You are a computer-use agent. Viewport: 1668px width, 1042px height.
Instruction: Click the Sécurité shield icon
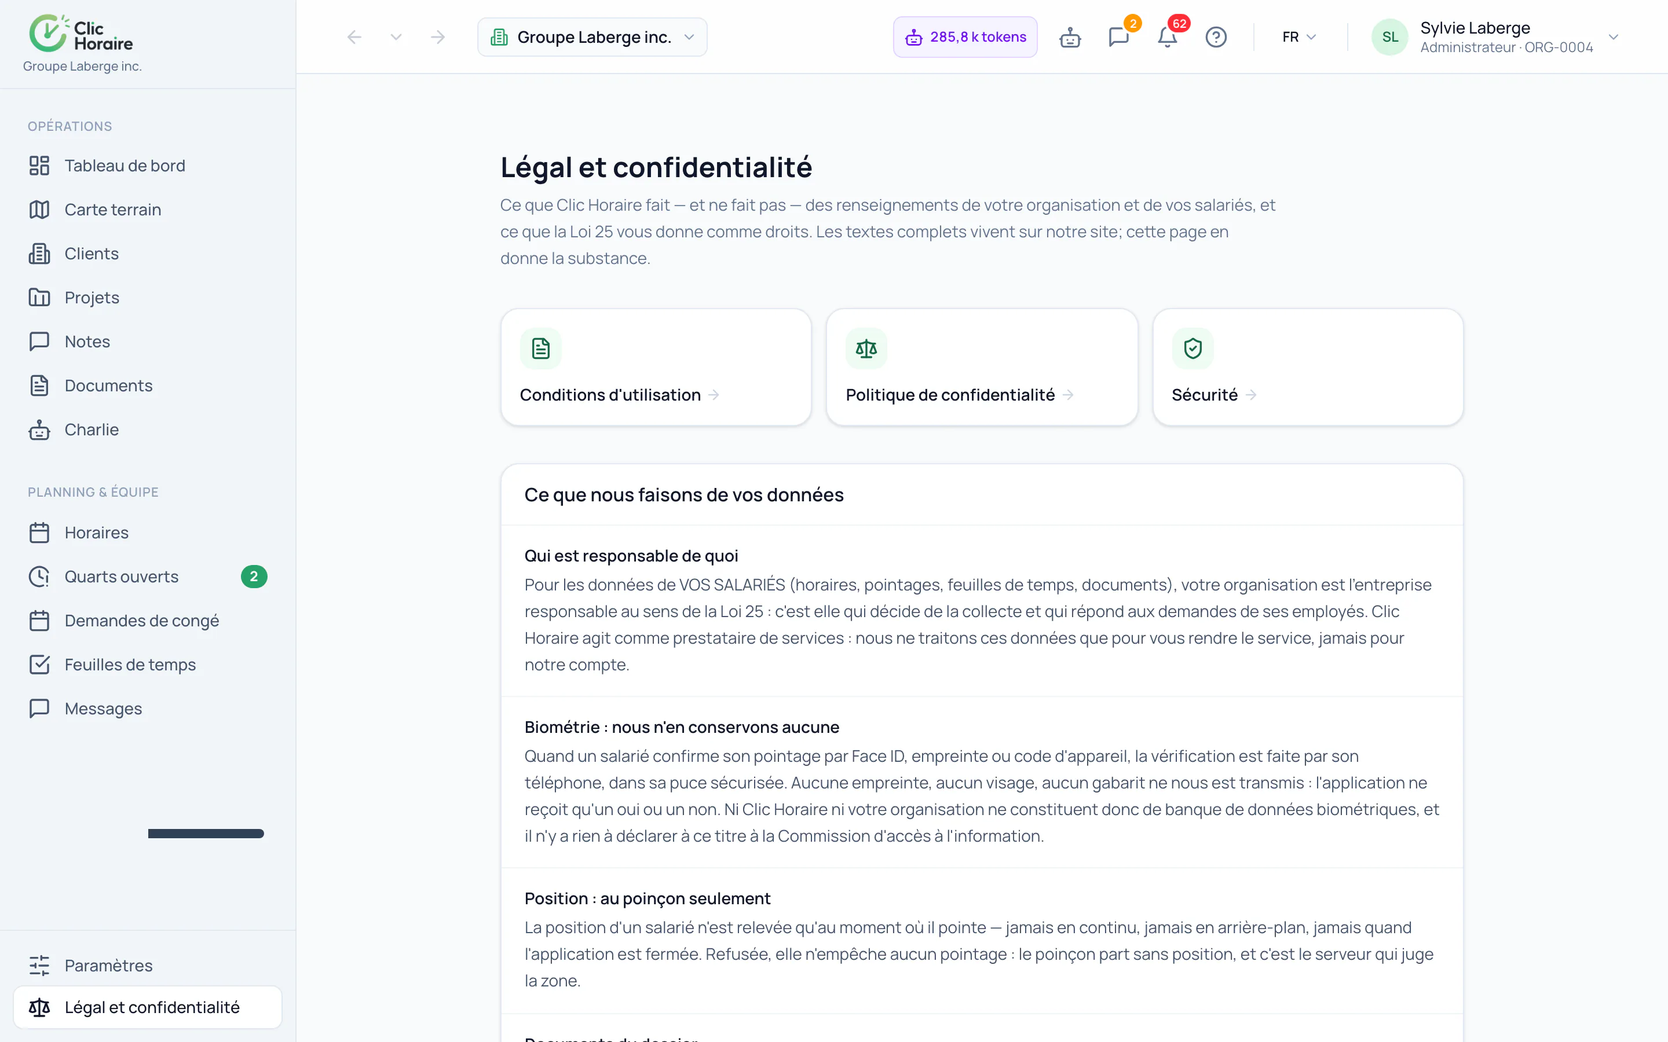[1193, 348]
